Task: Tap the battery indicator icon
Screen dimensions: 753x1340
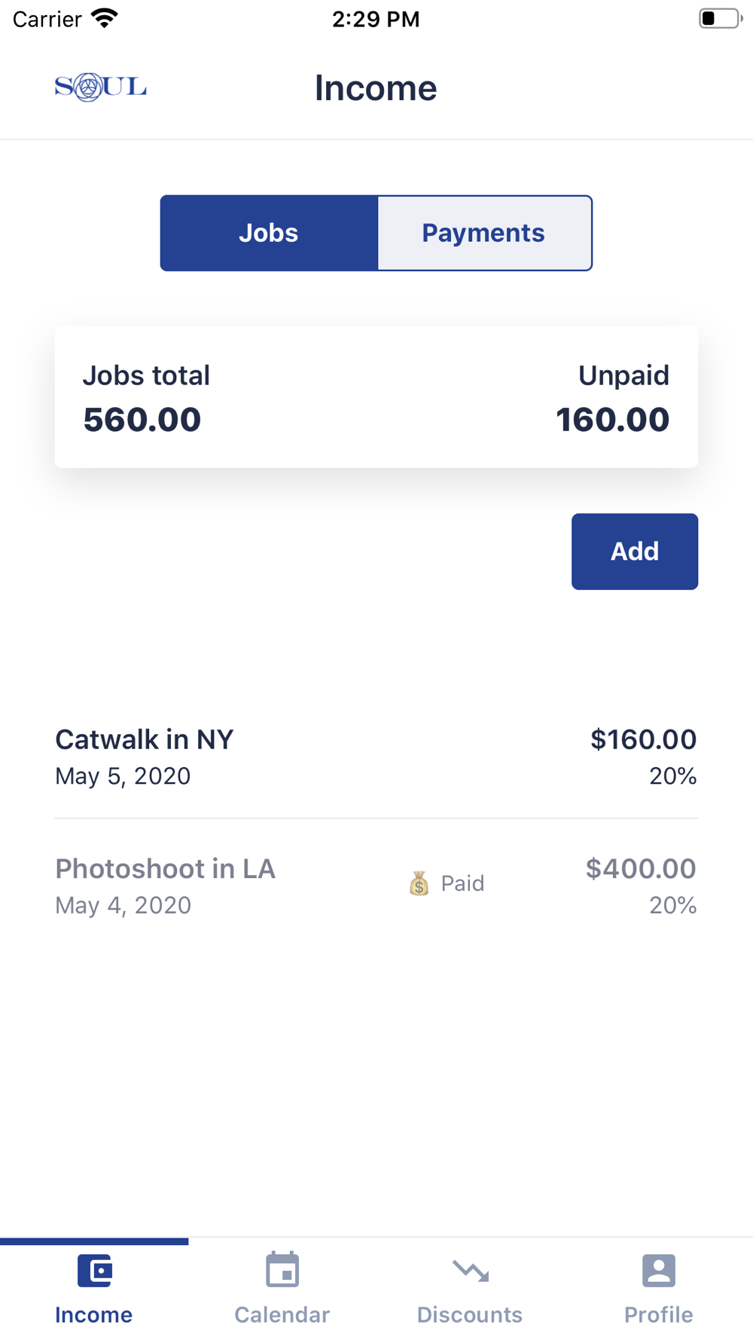Action: point(719,18)
